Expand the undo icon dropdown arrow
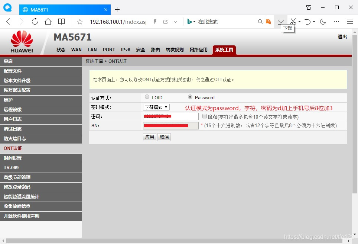 click(314, 22)
